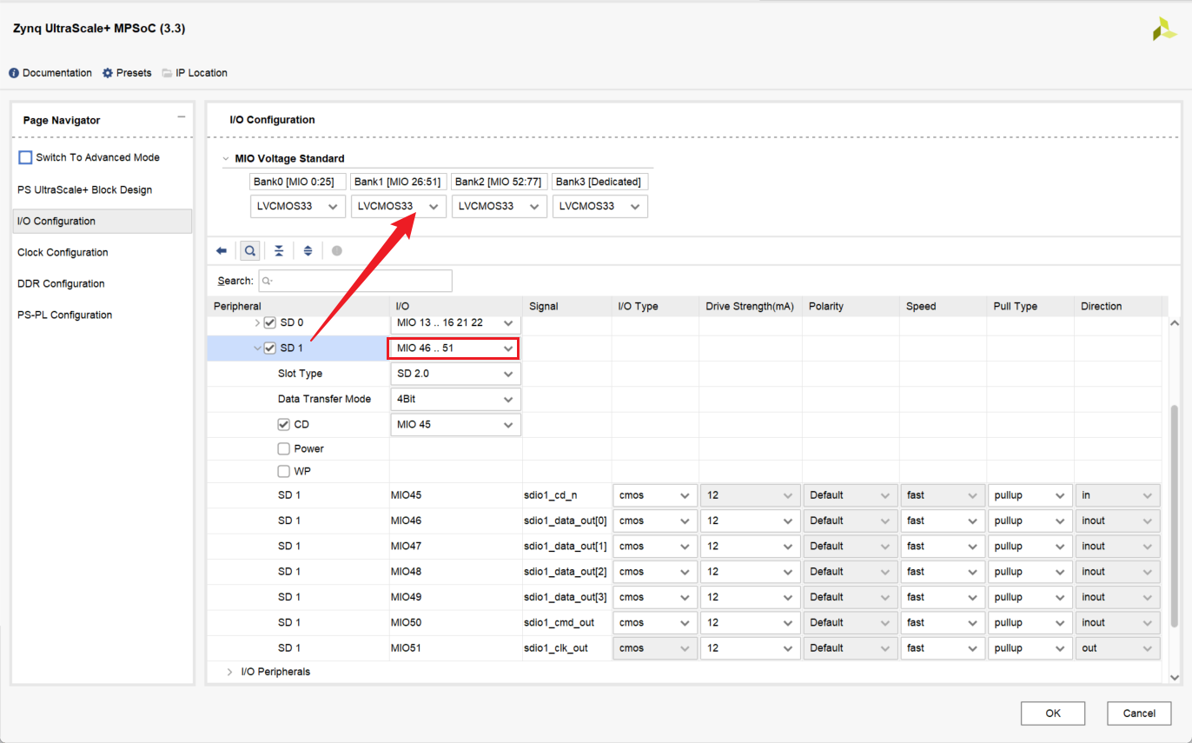1192x743 pixels.
Task: Click the back arrow toolbar icon
Action: (x=222, y=250)
